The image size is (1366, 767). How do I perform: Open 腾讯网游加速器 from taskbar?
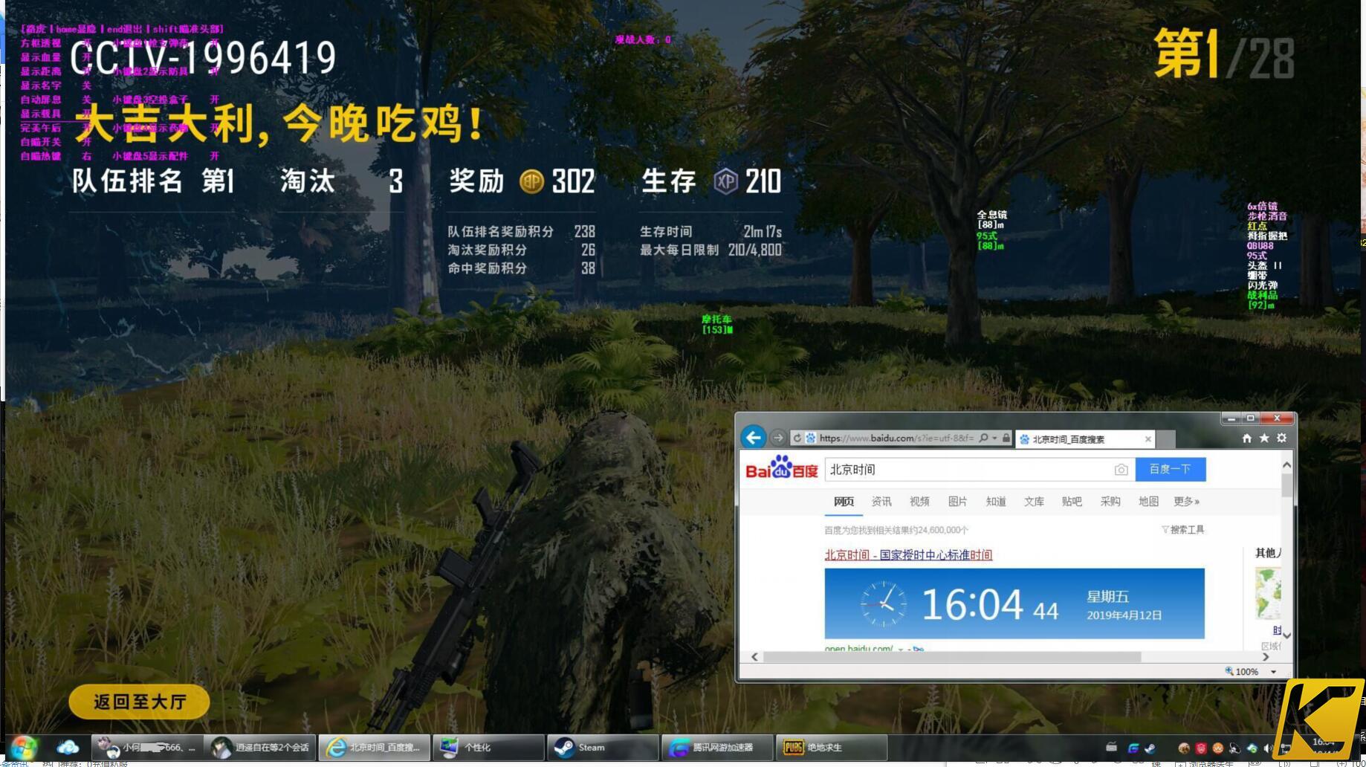pyautogui.click(x=717, y=748)
